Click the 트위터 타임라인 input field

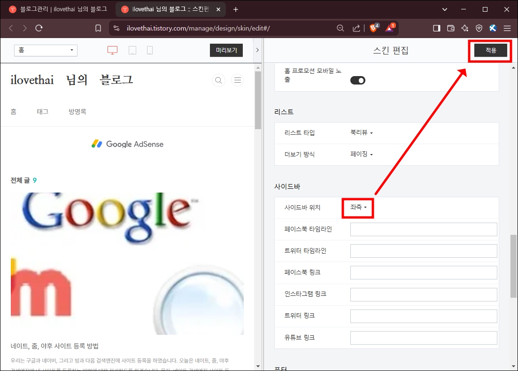point(424,251)
